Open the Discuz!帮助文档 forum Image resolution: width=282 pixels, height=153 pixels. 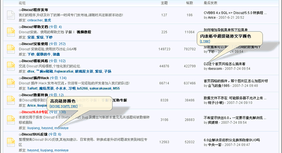(35, 27)
